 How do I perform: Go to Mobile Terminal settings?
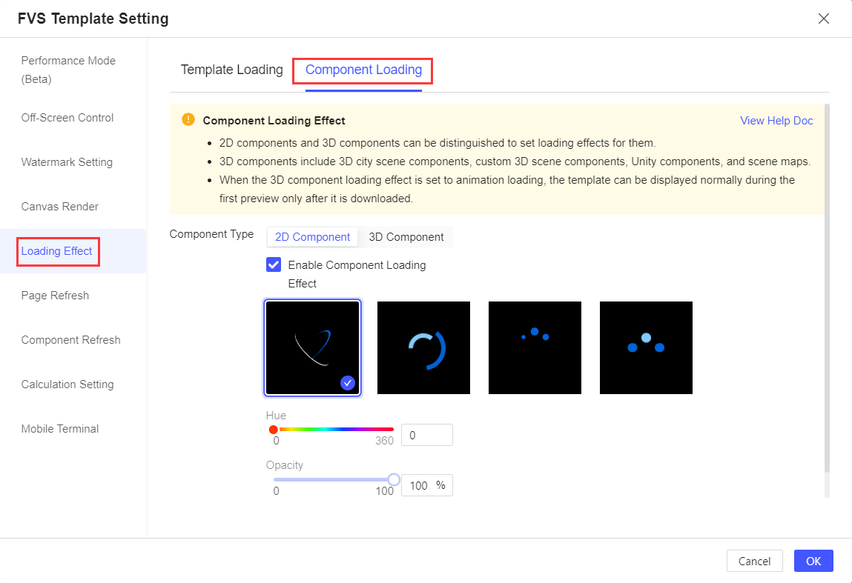point(60,428)
